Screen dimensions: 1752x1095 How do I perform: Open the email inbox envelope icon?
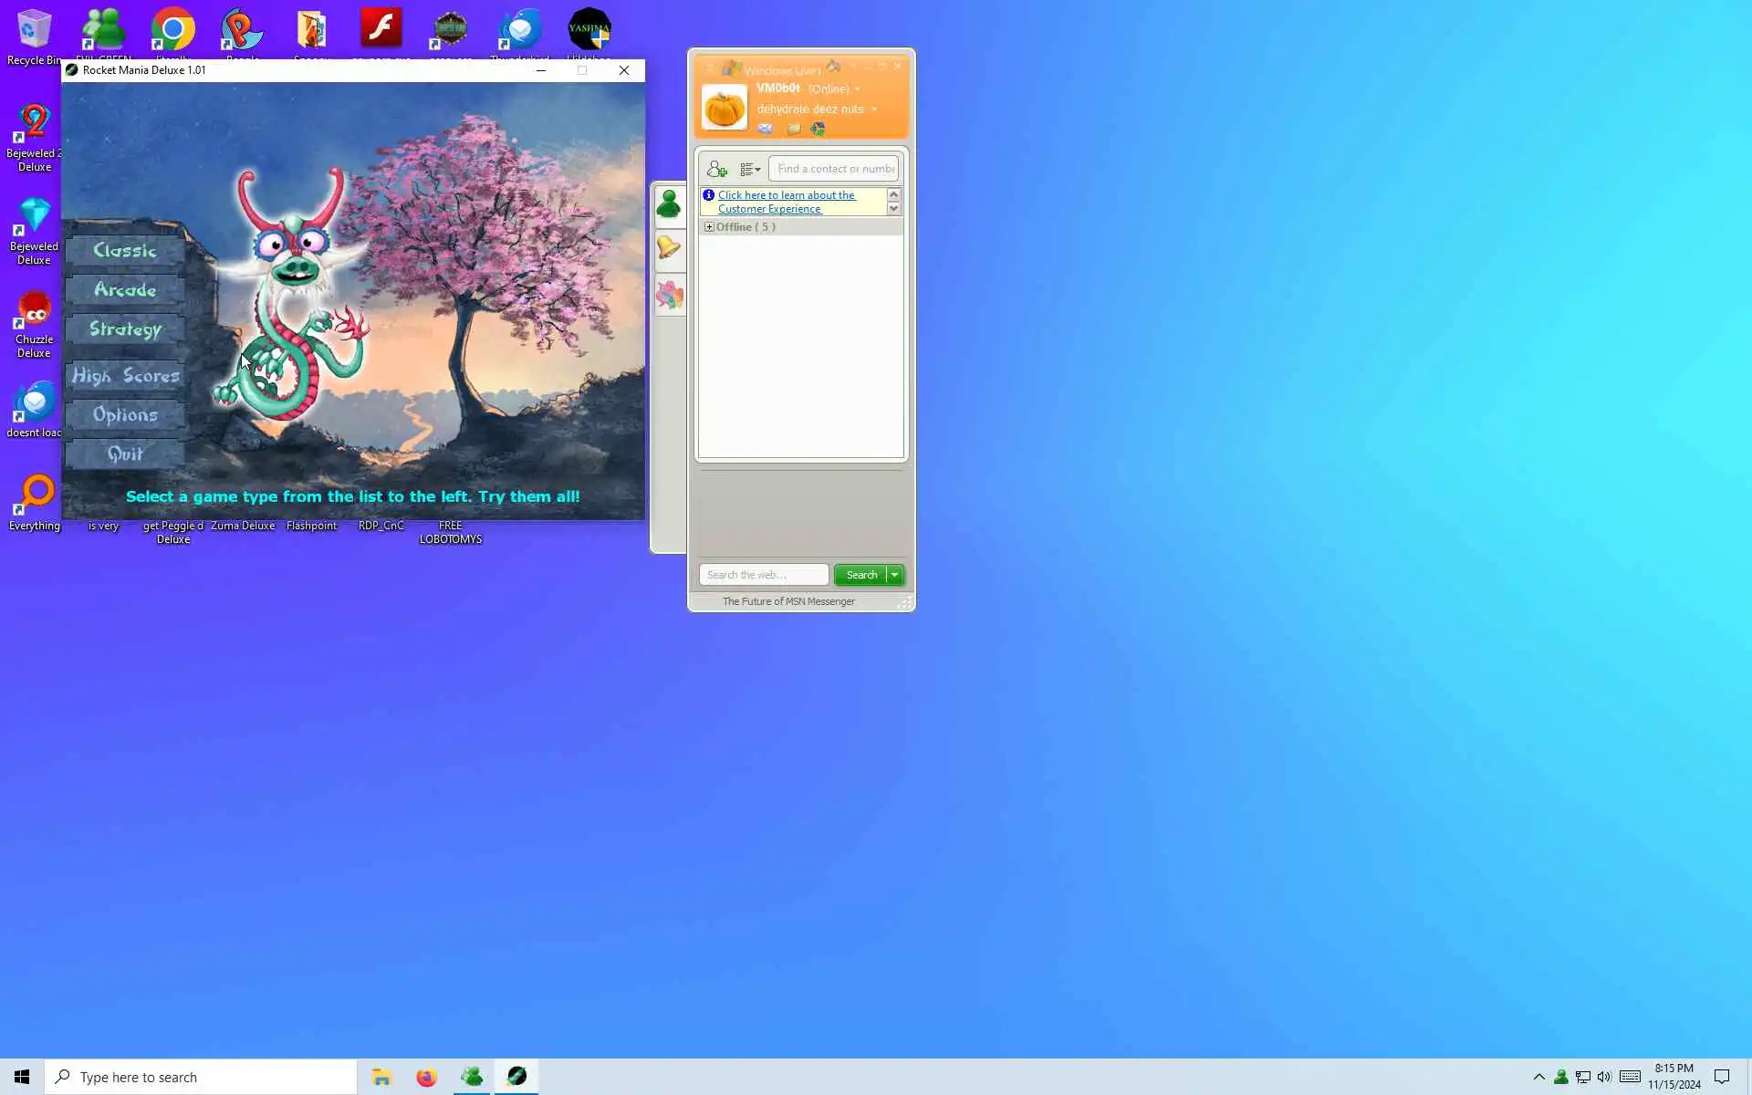coord(766,129)
